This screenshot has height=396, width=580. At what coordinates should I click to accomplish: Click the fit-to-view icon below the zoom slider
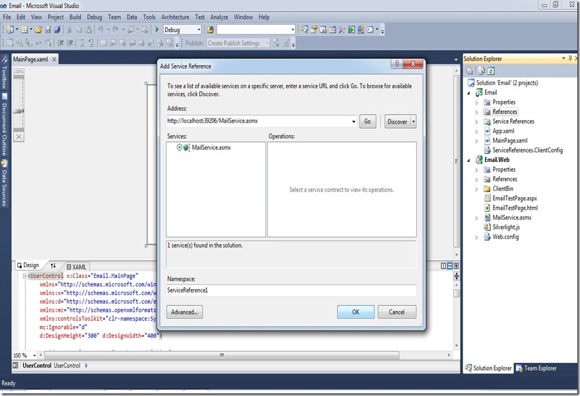click(x=19, y=137)
